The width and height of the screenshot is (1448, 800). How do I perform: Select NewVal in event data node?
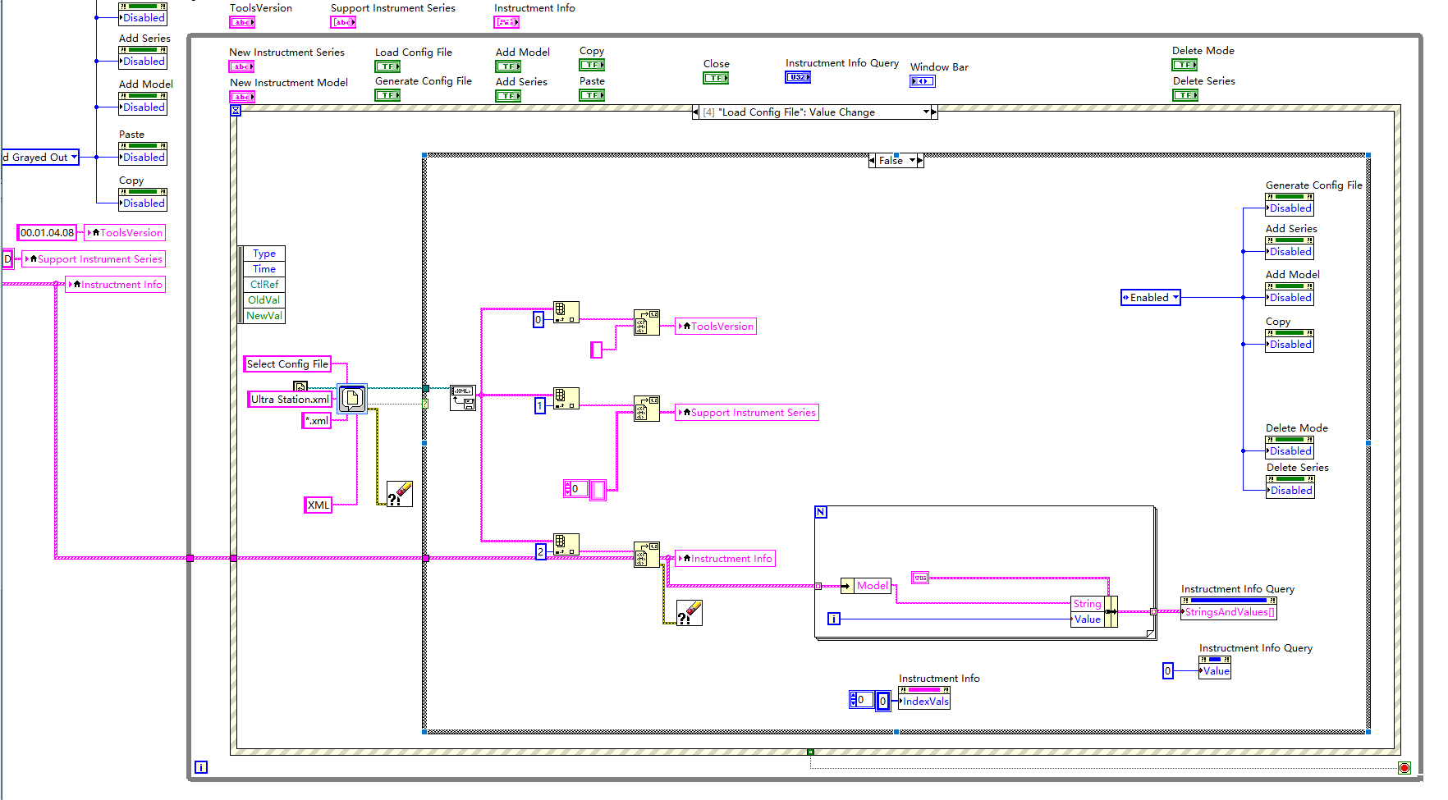pos(264,316)
